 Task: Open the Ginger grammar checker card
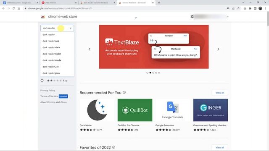tap(211, 115)
